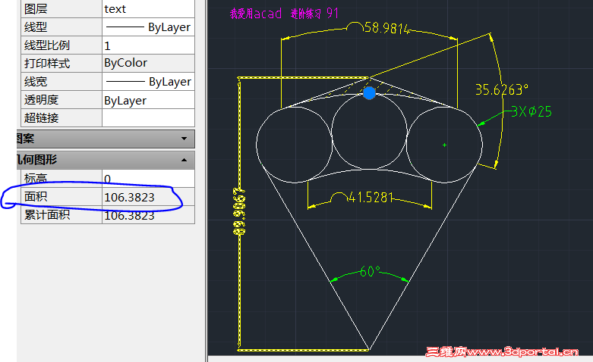Click the 面积 value '106.3823'
The height and width of the screenshot is (362, 593).
tap(129, 197)
